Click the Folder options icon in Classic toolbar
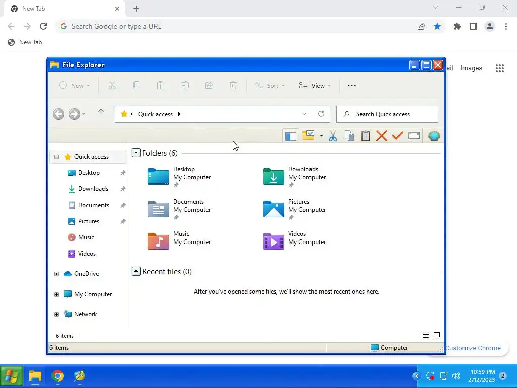The height and width of the screenshot is (388, 517). (308, 135)
